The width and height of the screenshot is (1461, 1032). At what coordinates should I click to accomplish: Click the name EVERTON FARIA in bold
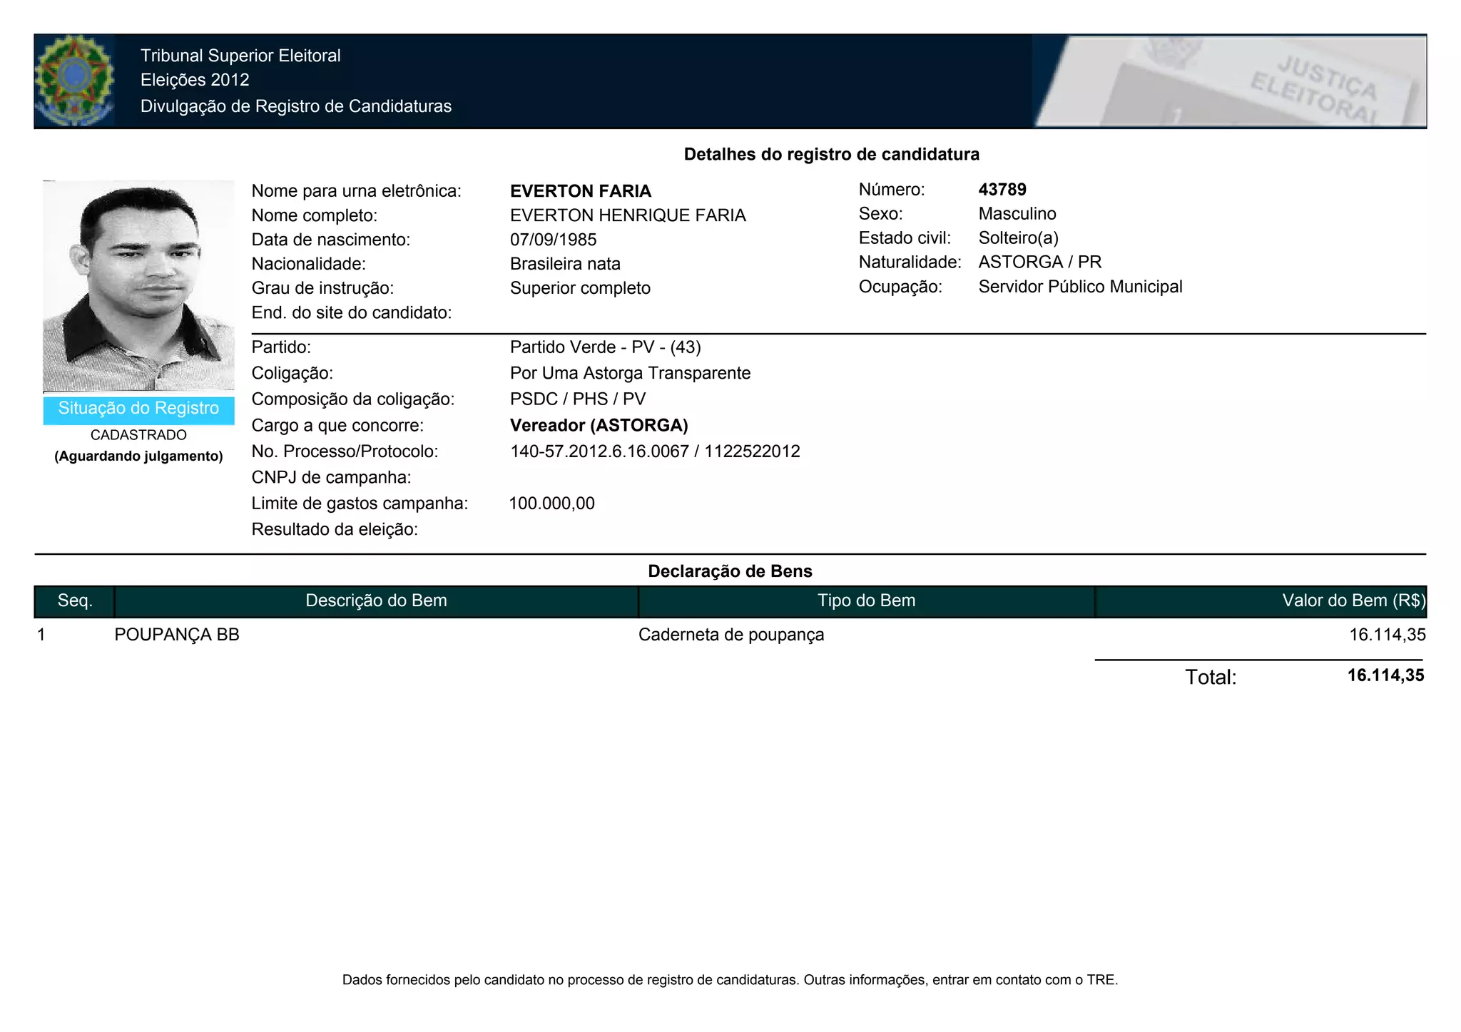(x=581, y=191)
